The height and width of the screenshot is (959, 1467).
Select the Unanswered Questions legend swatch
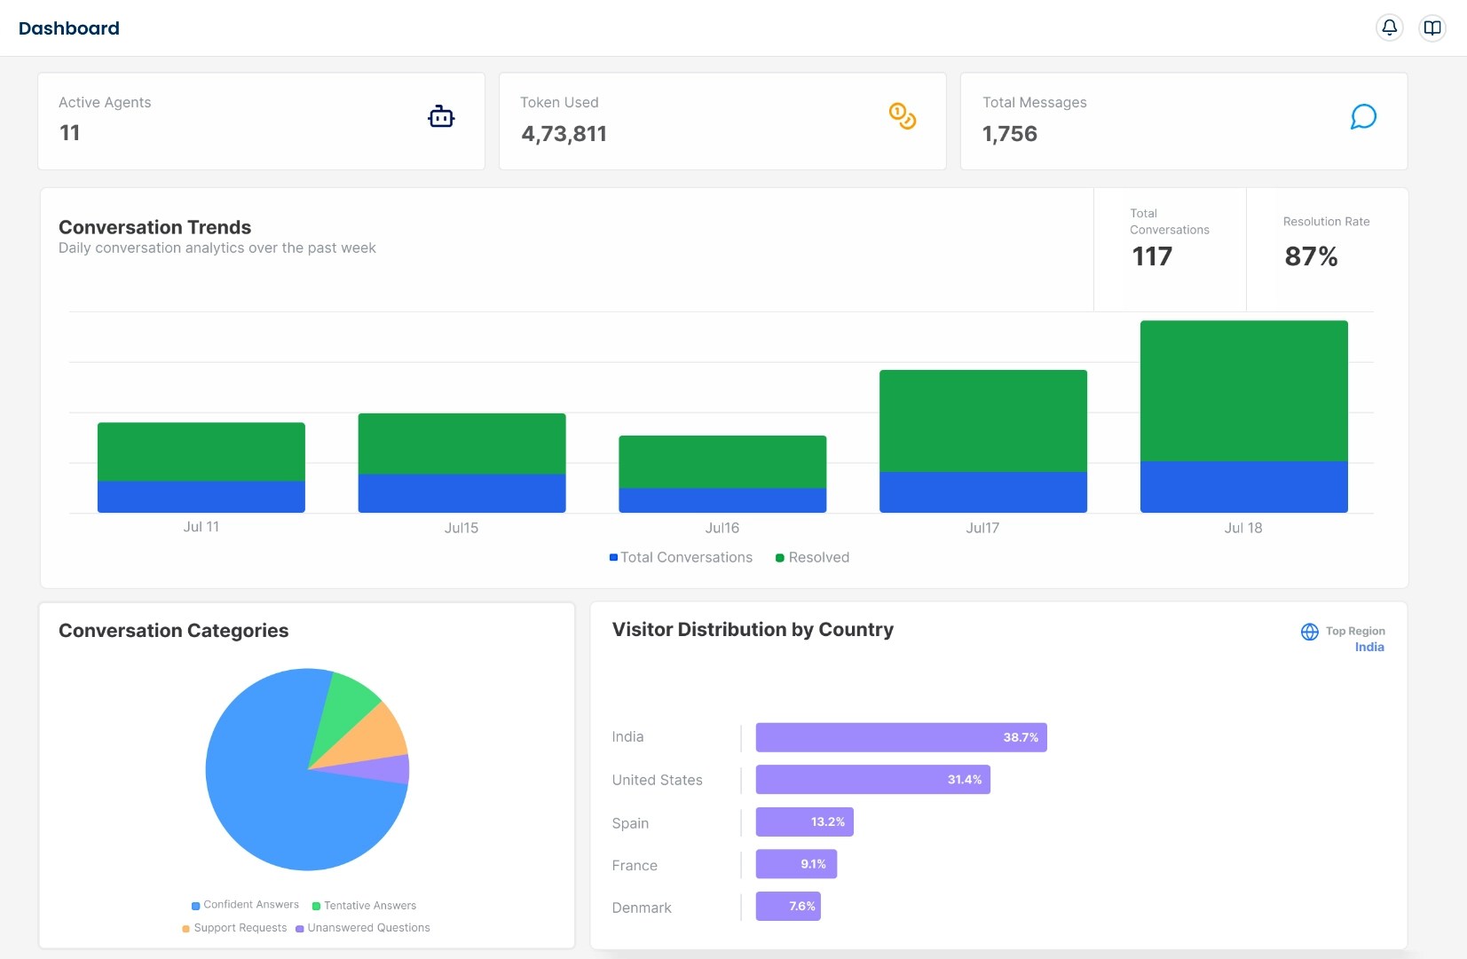(299, 927)
